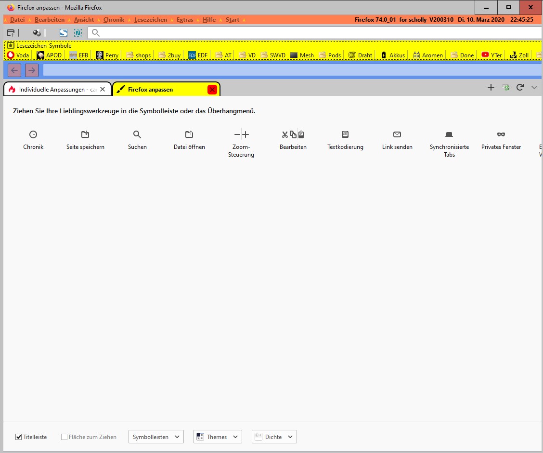
Task: Click the Textkodierung icon
Action: (345, 134)
